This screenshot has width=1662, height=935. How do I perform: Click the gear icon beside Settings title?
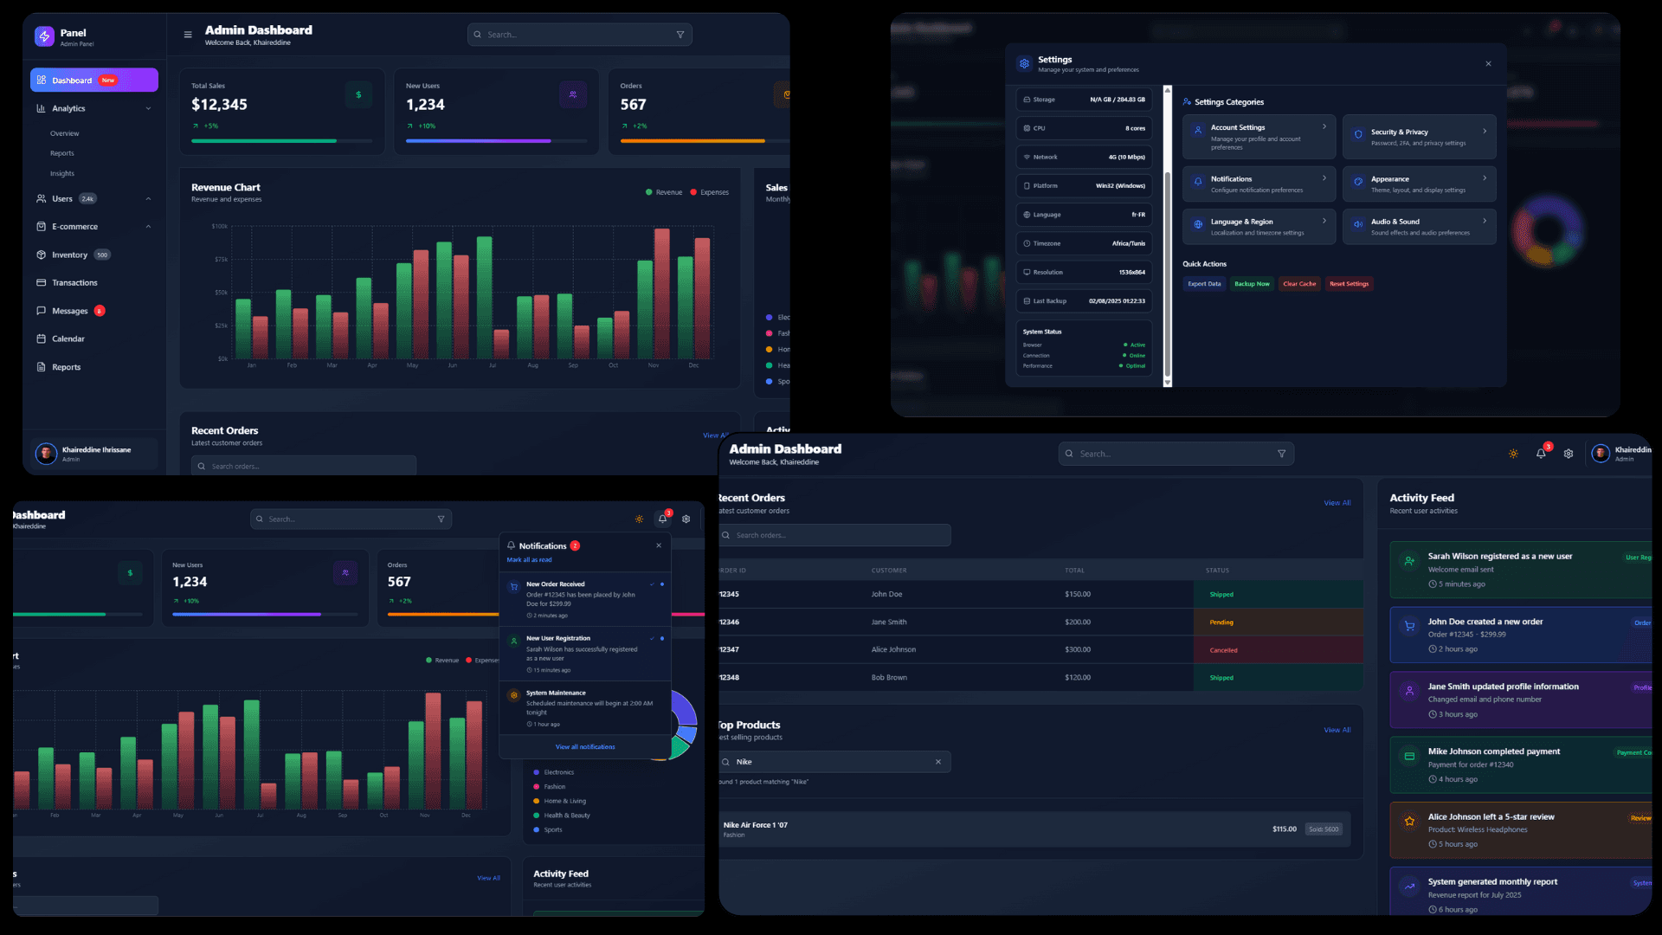pyautogui.click(x=1024, y=63)
